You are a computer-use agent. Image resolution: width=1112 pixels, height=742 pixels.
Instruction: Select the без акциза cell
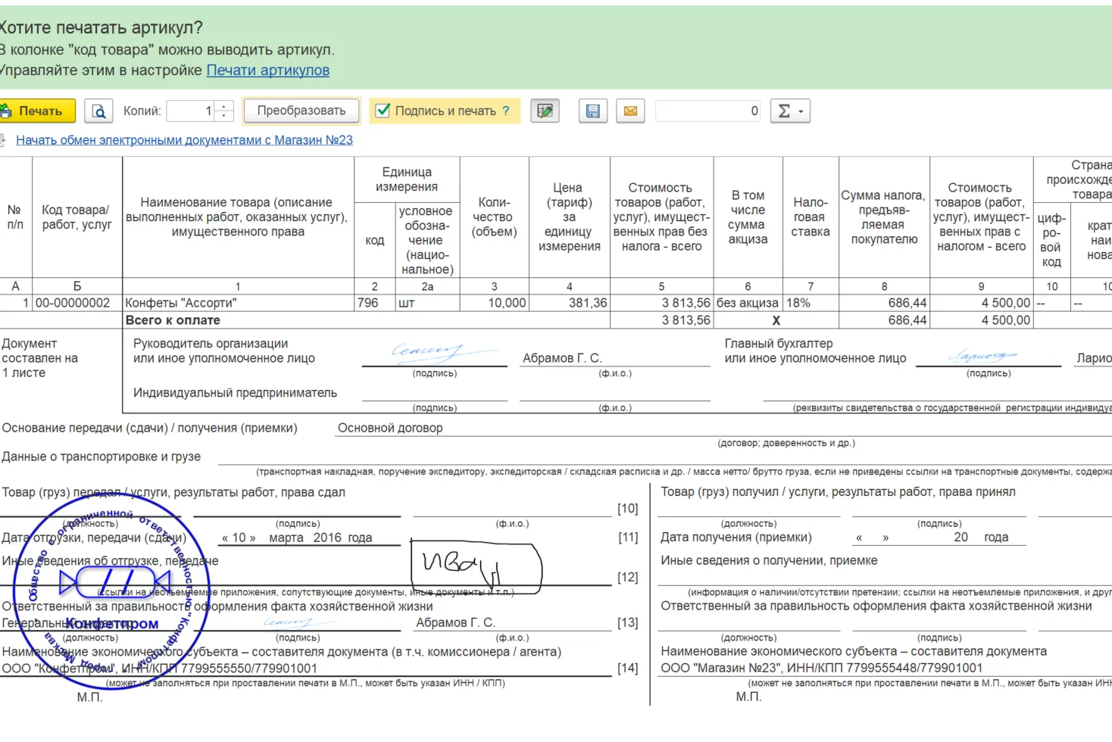point(748,303)
